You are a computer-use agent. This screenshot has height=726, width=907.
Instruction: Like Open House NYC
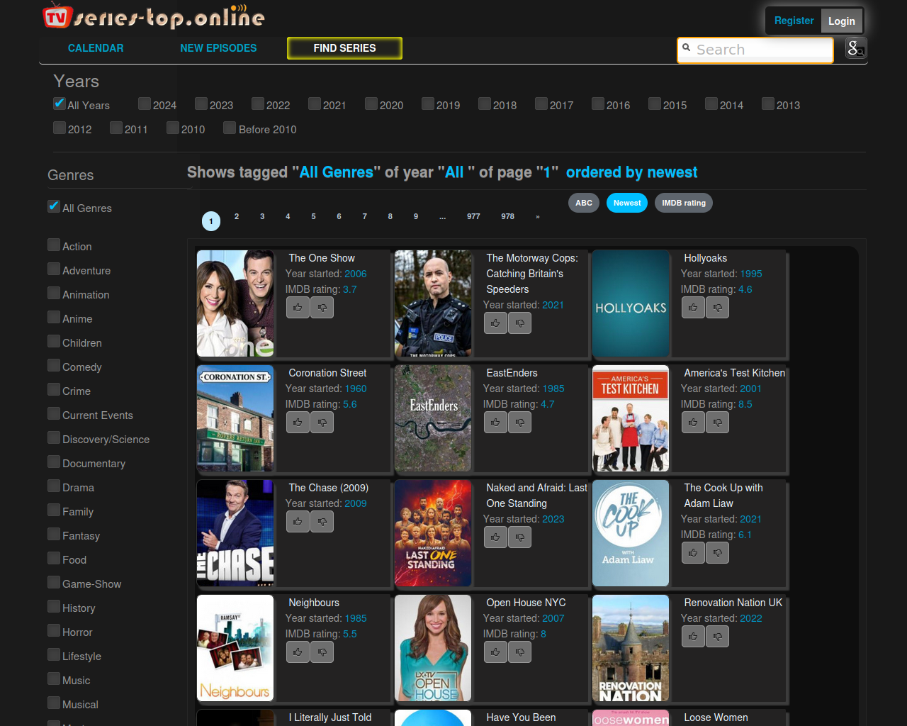click(495, 652)
